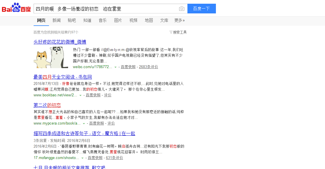Viewport: 325px width, 169px height.
Task: Expand dropdown arrow next to bookbao.net URL
Action: click(80, 95)
